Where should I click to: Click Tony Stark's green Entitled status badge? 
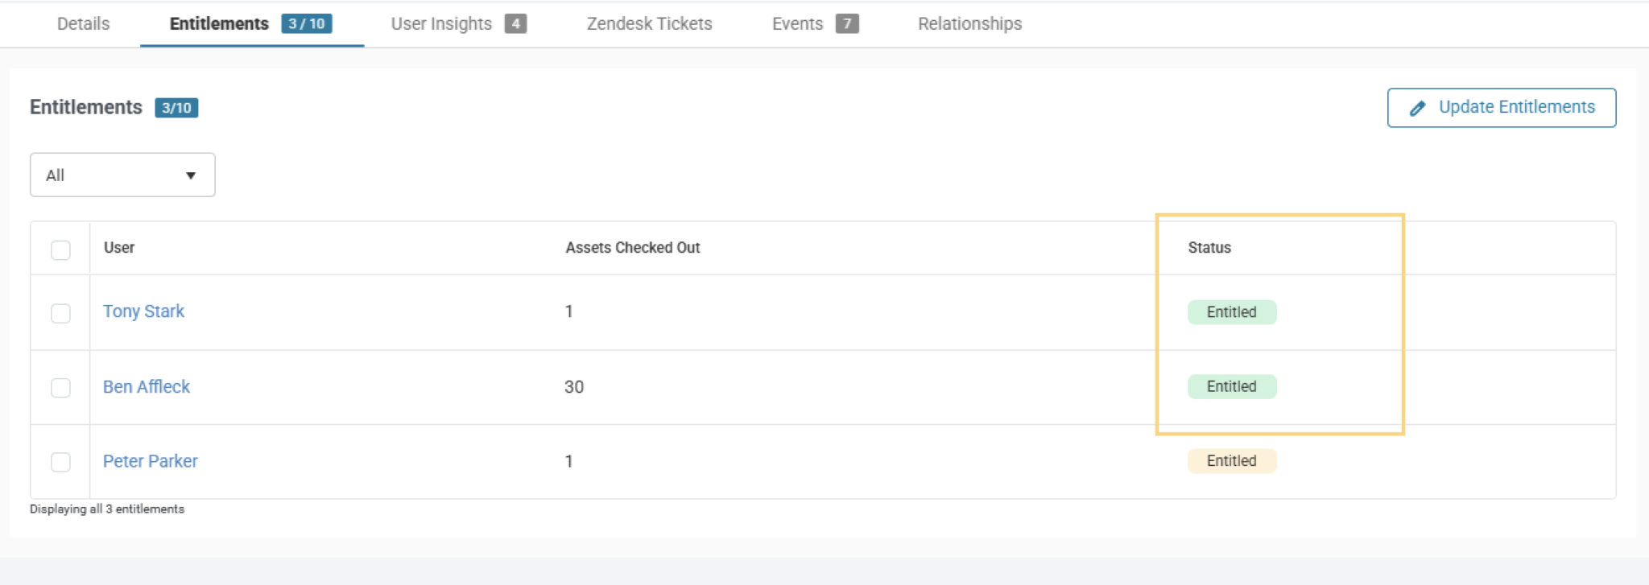click(x=1231, y=312)
